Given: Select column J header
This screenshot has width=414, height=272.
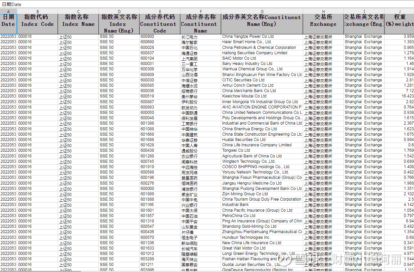Looking at the screenshot, I should coord(399,11).
